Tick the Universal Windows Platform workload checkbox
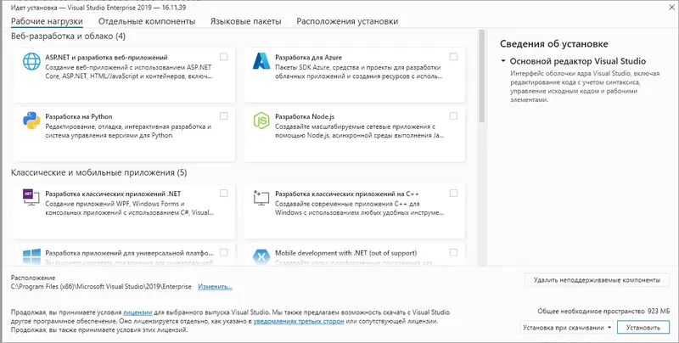Viewport: 679px width, 343px height. (x=223, y=252)
